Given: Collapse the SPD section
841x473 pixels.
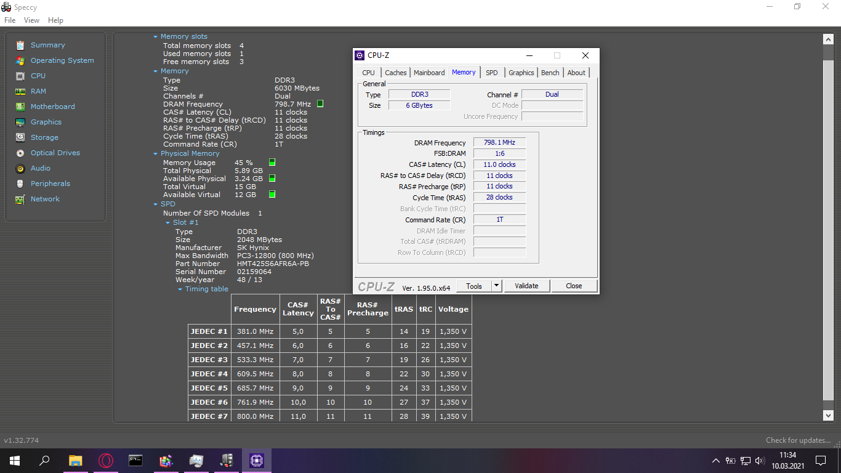Looking at the screenshot, I should (156, 204).
